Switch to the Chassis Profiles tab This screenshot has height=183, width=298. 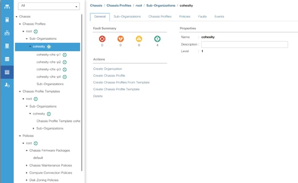[160, 17]
